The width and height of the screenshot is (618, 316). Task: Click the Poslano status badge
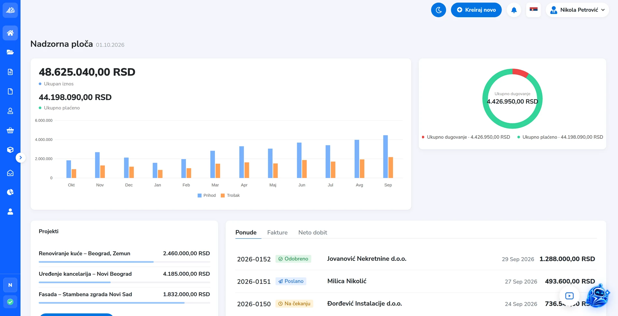291,281
